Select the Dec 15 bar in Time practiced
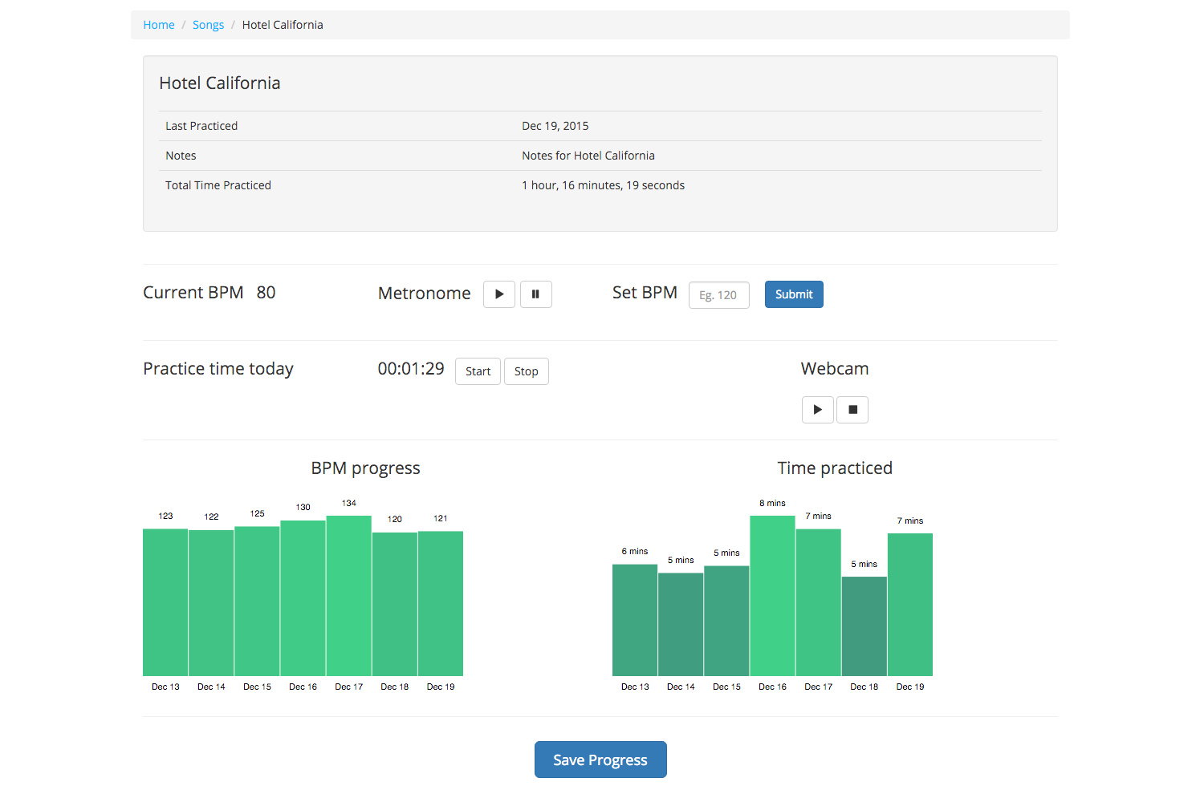Screen dimensions: 1196x790 click(726, 621)
